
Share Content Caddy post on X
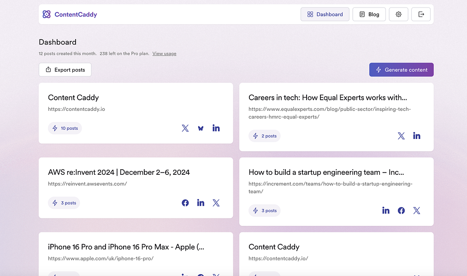(x=185, y=128)
